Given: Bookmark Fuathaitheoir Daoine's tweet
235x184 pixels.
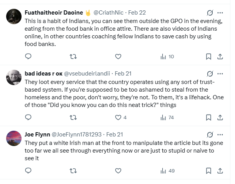Looking at the screenshot, I should tap(208, 56).
